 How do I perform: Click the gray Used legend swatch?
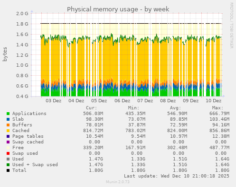coord(8,159)
